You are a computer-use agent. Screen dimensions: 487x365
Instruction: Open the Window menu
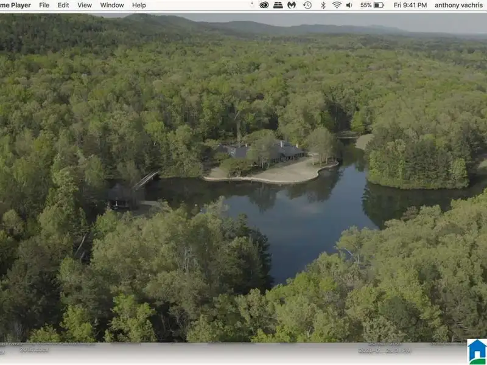(x=112, y=5)
